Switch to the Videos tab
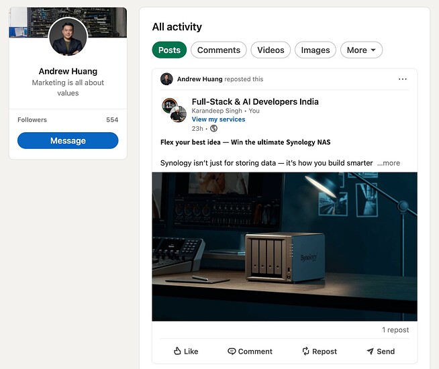The width and height of the screenshot is (439, 369). [x=271, y=50]
